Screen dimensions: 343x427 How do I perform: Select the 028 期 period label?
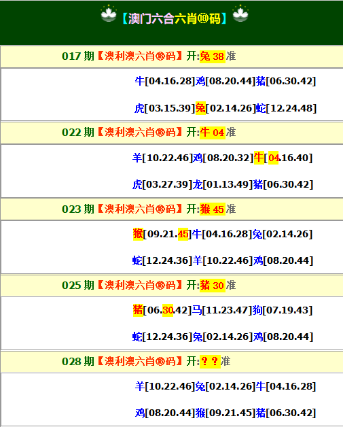tap(78, 361)
